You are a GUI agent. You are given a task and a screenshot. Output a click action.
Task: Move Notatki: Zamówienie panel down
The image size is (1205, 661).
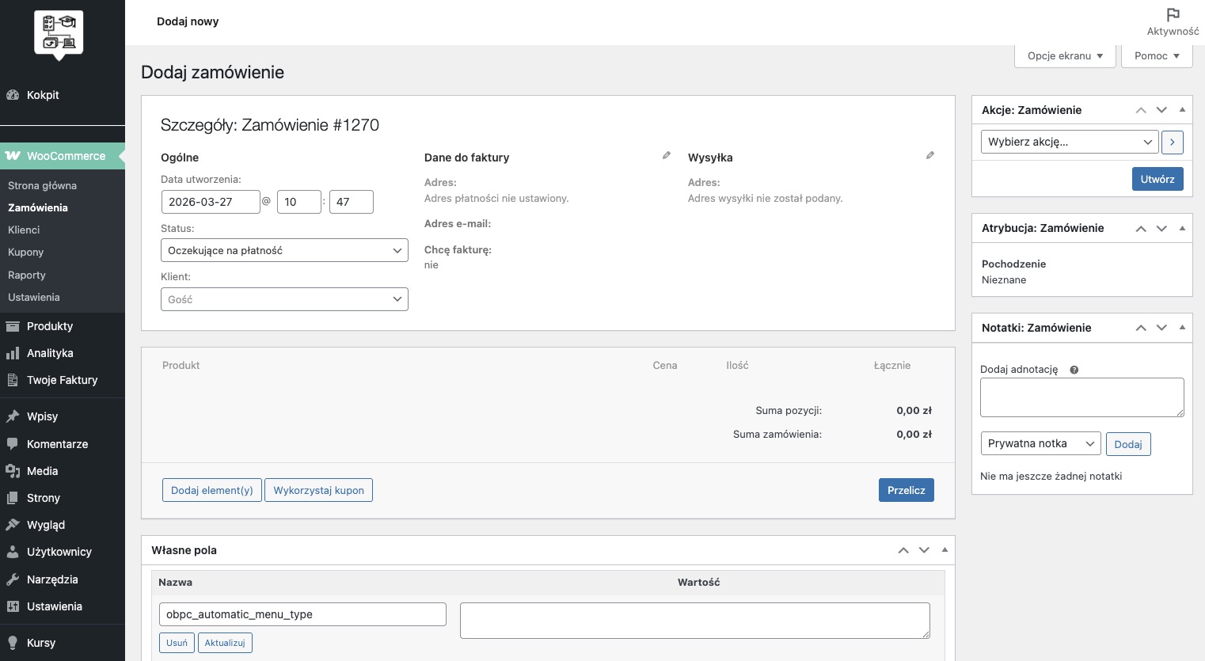1161,328
